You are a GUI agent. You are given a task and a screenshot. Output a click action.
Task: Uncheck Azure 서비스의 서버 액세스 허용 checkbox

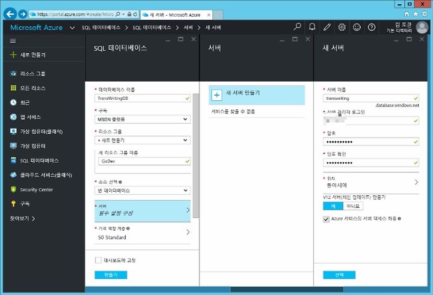[x=326, y=219]
